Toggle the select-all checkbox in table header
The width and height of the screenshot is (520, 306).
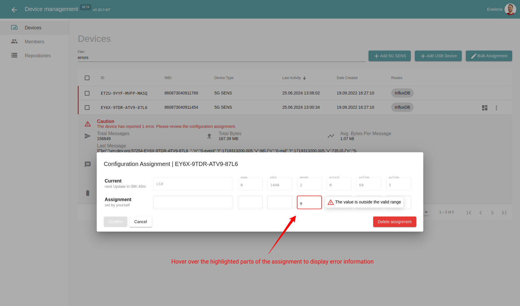click(87, 78)
